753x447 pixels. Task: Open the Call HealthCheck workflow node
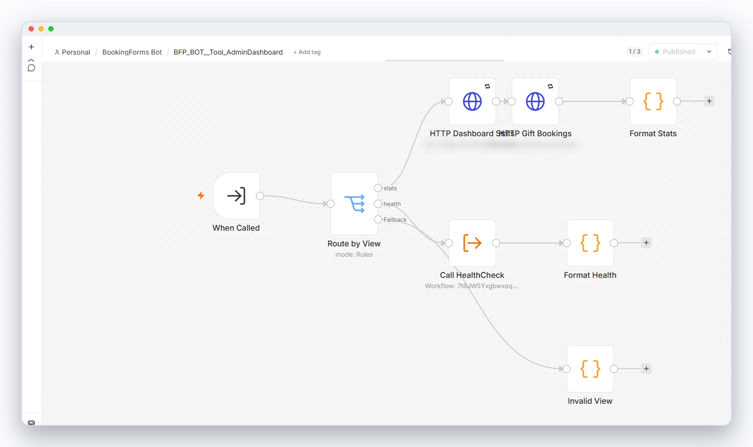472,243
